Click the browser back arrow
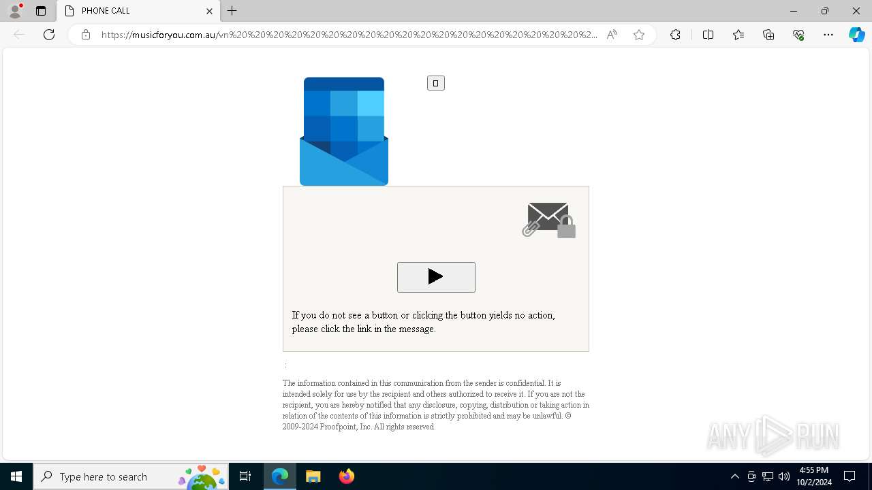This screenshot has height=490, width=872. (19, 35)
